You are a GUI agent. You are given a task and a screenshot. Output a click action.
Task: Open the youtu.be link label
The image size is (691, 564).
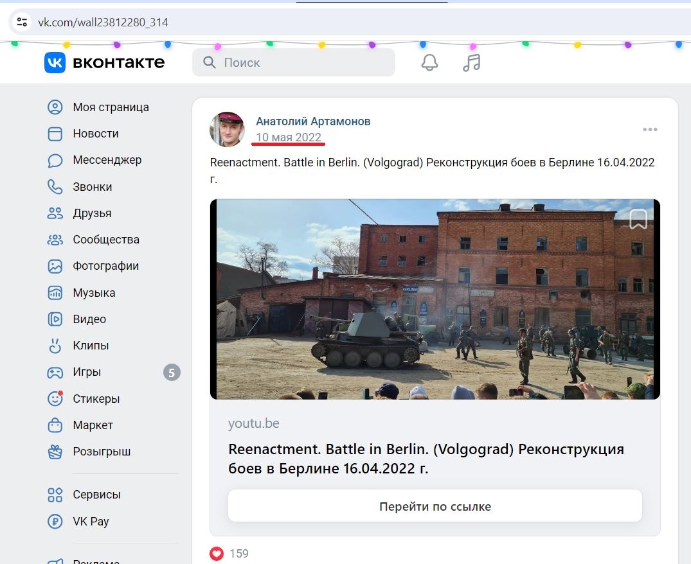tap(254, 423)
